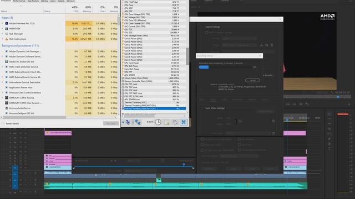
Task: Expand the Task Manager process row
Action: 2,34
